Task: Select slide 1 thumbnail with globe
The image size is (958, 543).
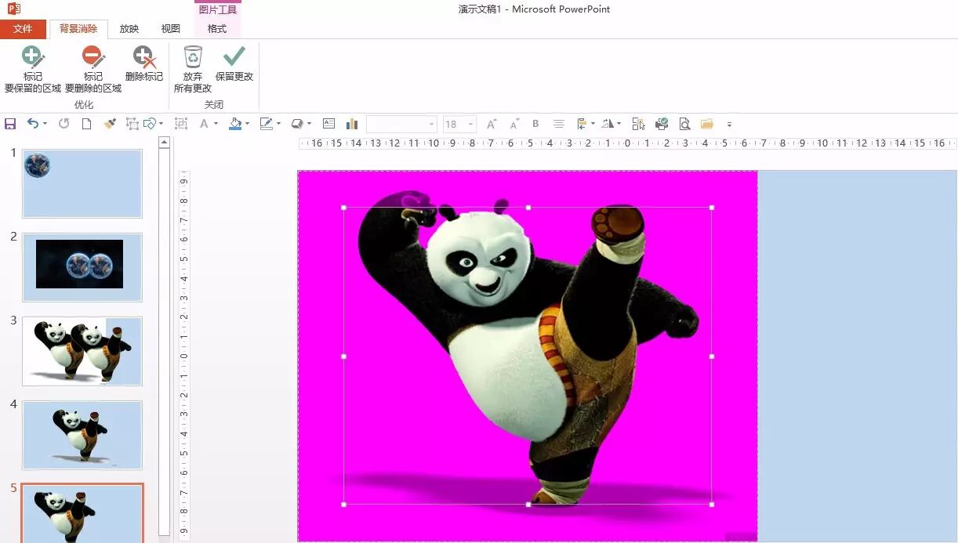Action: [82, 183]
